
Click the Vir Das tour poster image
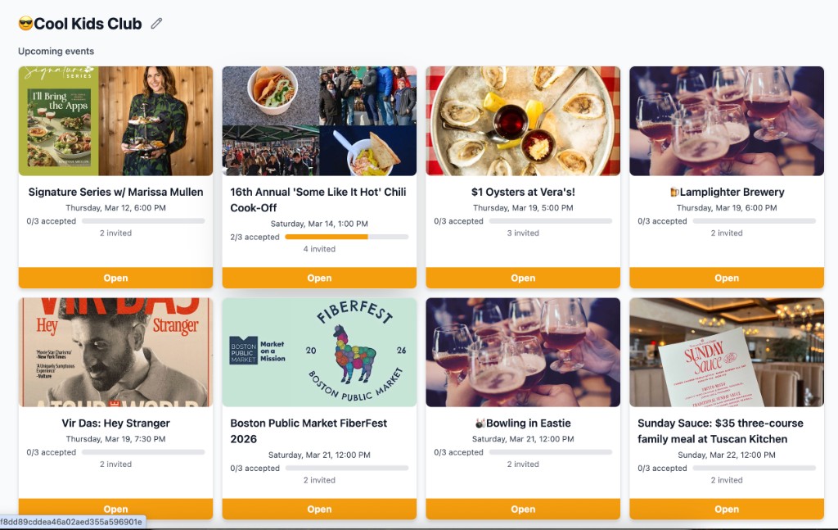pos(115,352)
